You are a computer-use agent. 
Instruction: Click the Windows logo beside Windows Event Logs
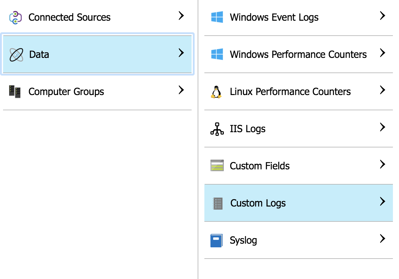(x=217, y=17)
